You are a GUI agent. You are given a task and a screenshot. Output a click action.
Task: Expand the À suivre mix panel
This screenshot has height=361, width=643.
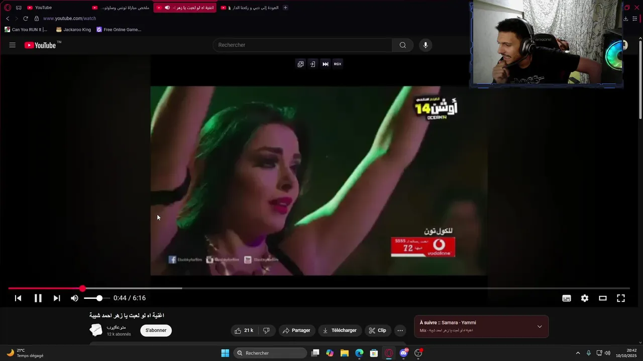click(540, 326)
